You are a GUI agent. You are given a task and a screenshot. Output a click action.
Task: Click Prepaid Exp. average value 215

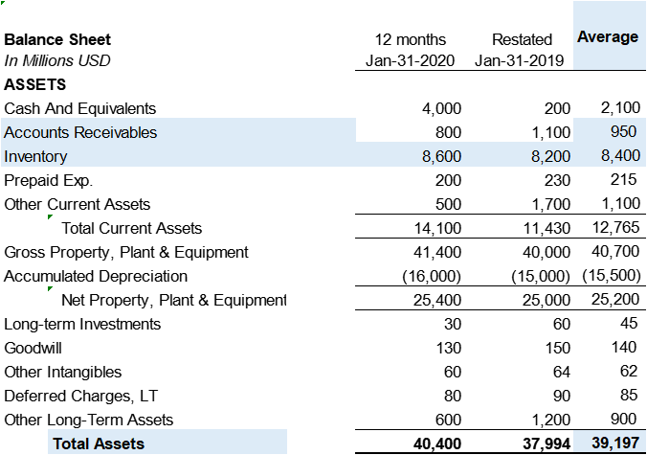(623, 179)
